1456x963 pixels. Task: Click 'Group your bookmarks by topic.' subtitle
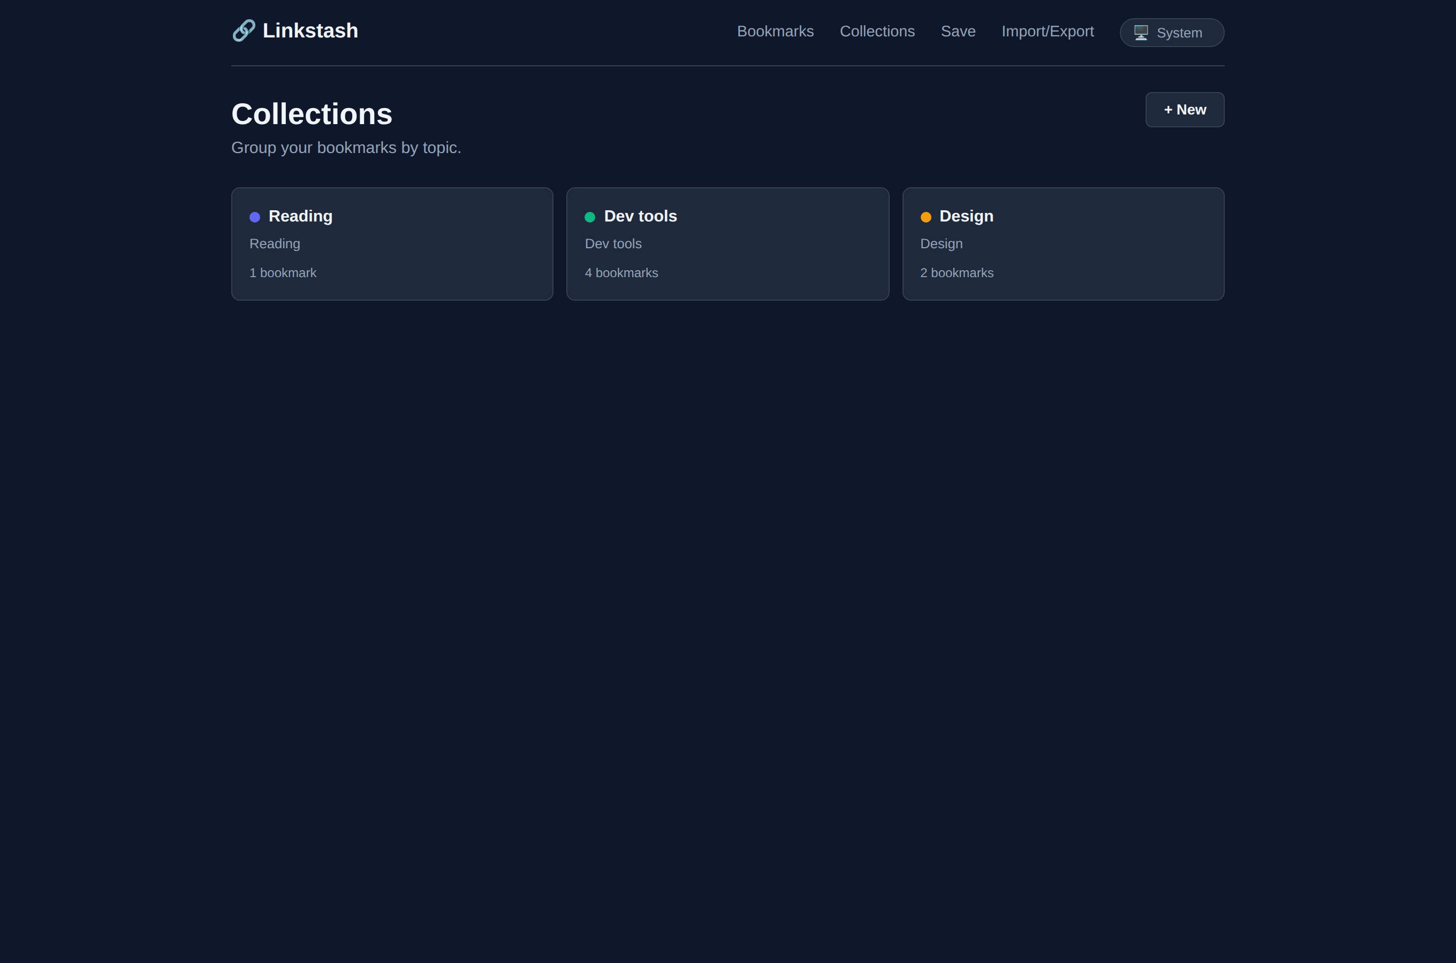click(346, 148)
